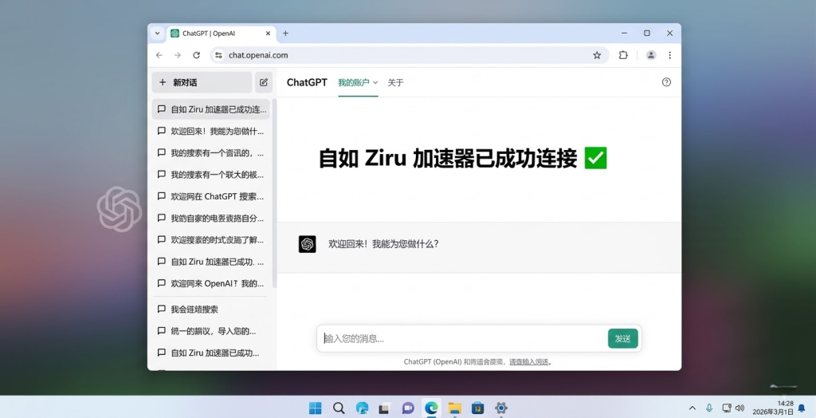Viewport: 816px width, 418px height.
Task: Open conversation 我的搜索有一个资讯的
Action: coord(210,153)
